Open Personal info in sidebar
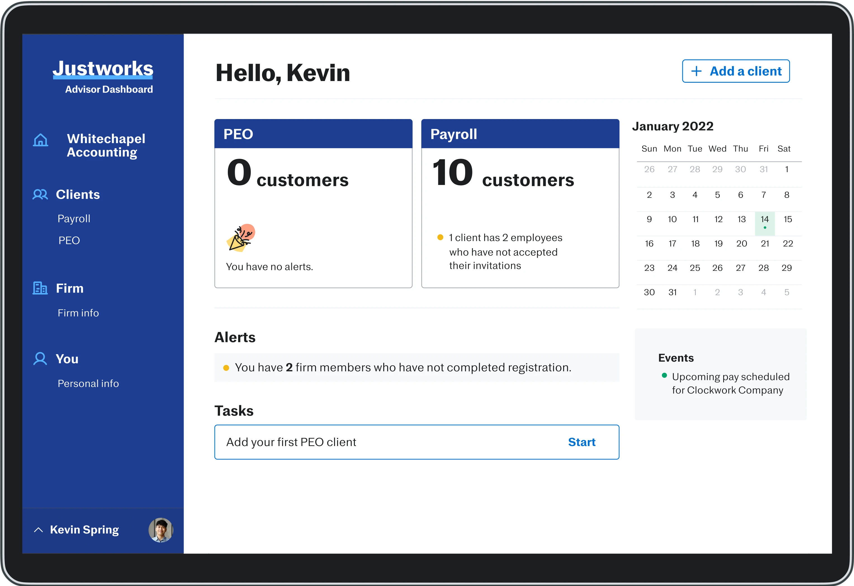 [x=88, y=384]
